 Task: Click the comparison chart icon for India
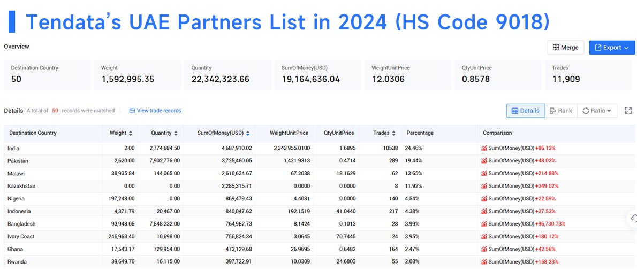tap(484, 149)
